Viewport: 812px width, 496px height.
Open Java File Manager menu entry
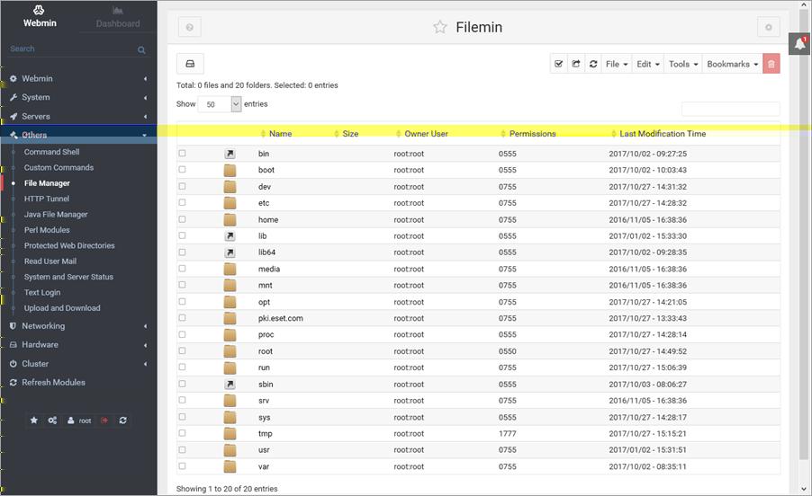click(56, 214)
